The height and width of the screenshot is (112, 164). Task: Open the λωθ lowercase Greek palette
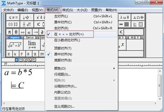124,17
